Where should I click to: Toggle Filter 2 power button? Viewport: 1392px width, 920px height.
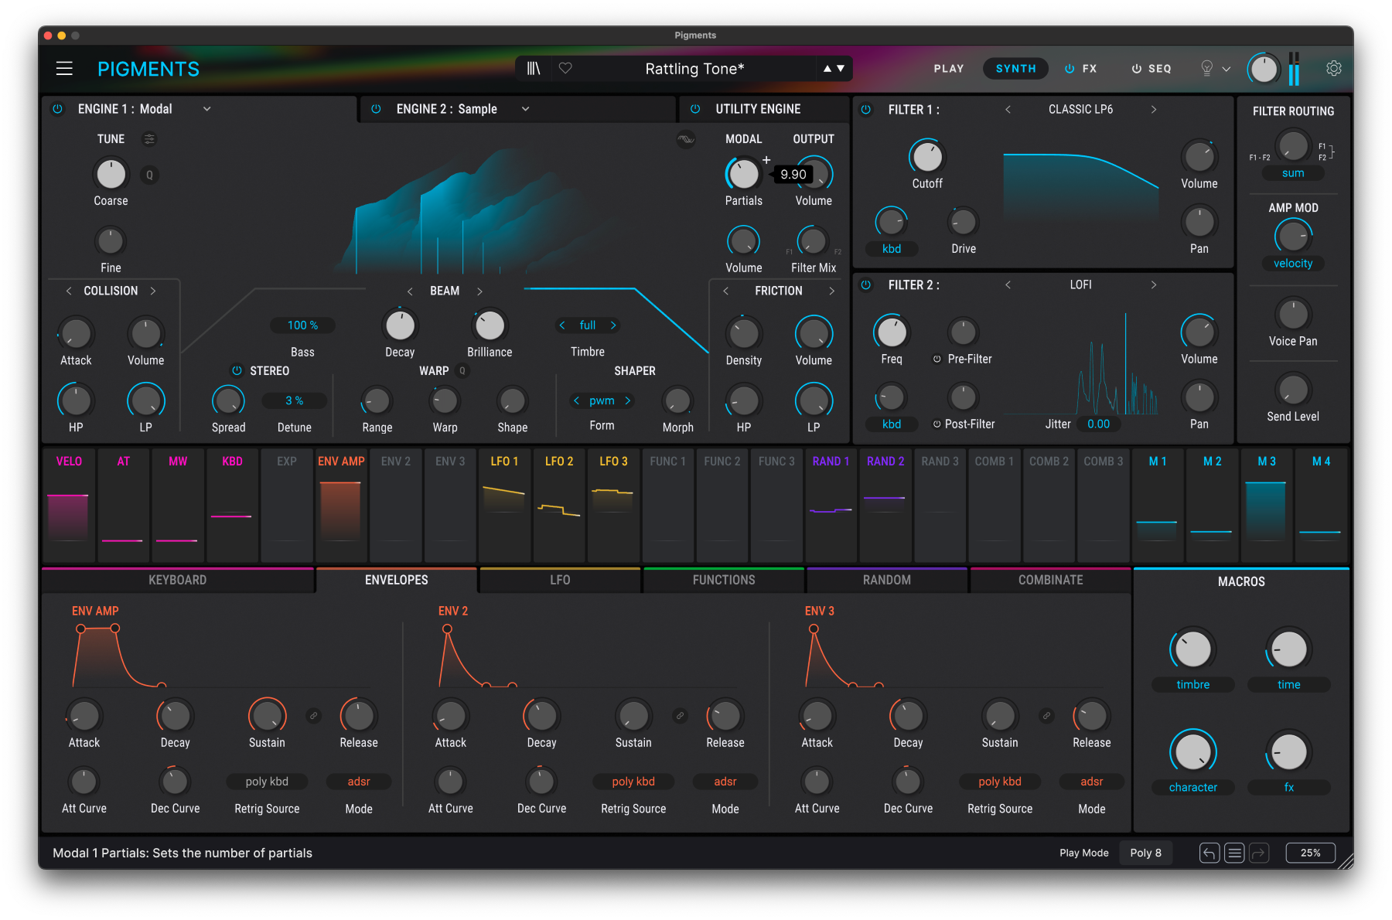coord(866,285)
